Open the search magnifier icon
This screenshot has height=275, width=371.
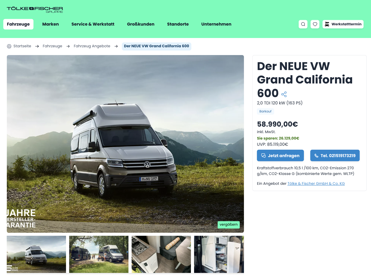point(303,24)
